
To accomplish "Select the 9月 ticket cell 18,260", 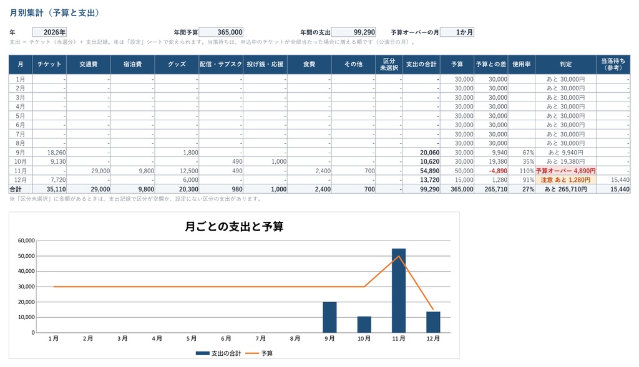I will 49,153.
